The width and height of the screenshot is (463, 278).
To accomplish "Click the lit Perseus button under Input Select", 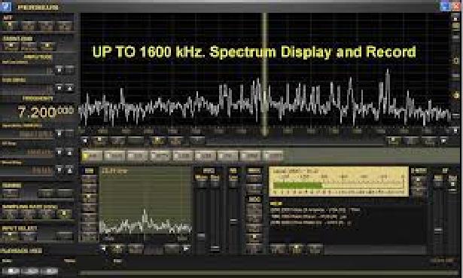I will (11, 236).
